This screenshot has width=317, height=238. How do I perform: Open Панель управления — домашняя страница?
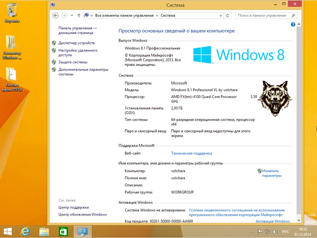click(77, 31)
